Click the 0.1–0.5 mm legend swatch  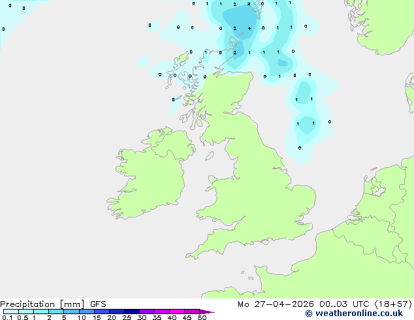(x=11, y=312)
